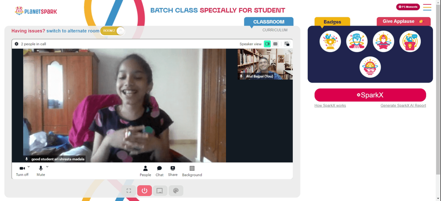Click the PS Moments button
Screen dimensions: 441x201
pyautogui.click(x=408, y=7)
